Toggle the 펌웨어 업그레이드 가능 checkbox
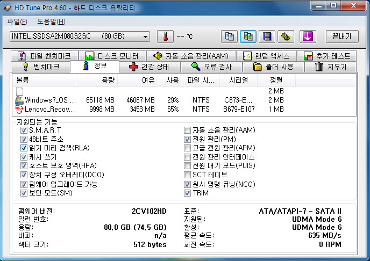 coord(23,184)
